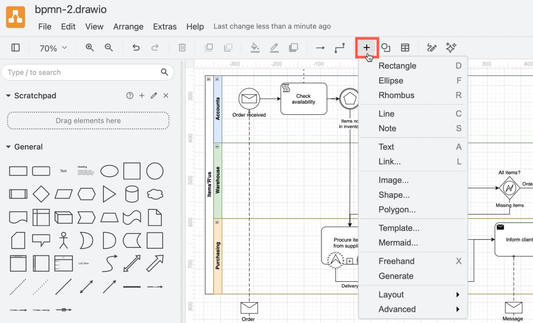
Task: Click the shape search field
Action: [88, 72]
